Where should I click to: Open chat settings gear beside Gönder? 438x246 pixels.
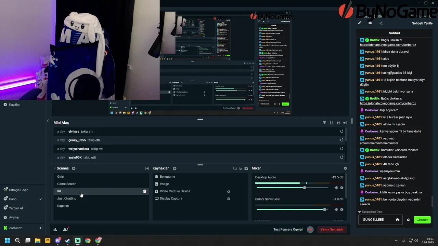(408, 220)
